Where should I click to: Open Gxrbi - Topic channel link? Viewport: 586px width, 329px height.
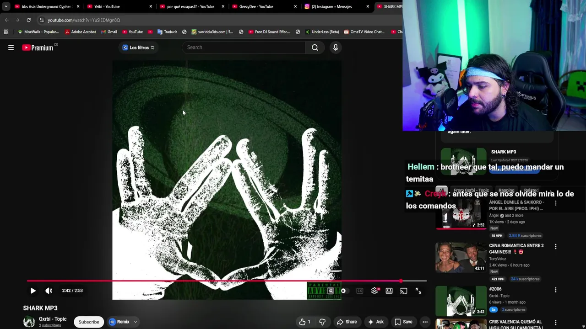pyautogui.click(x=53, y=319)
